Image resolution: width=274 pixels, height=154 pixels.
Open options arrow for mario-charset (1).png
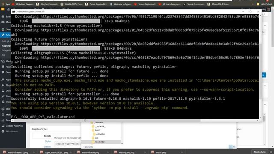tap(34, 152)
